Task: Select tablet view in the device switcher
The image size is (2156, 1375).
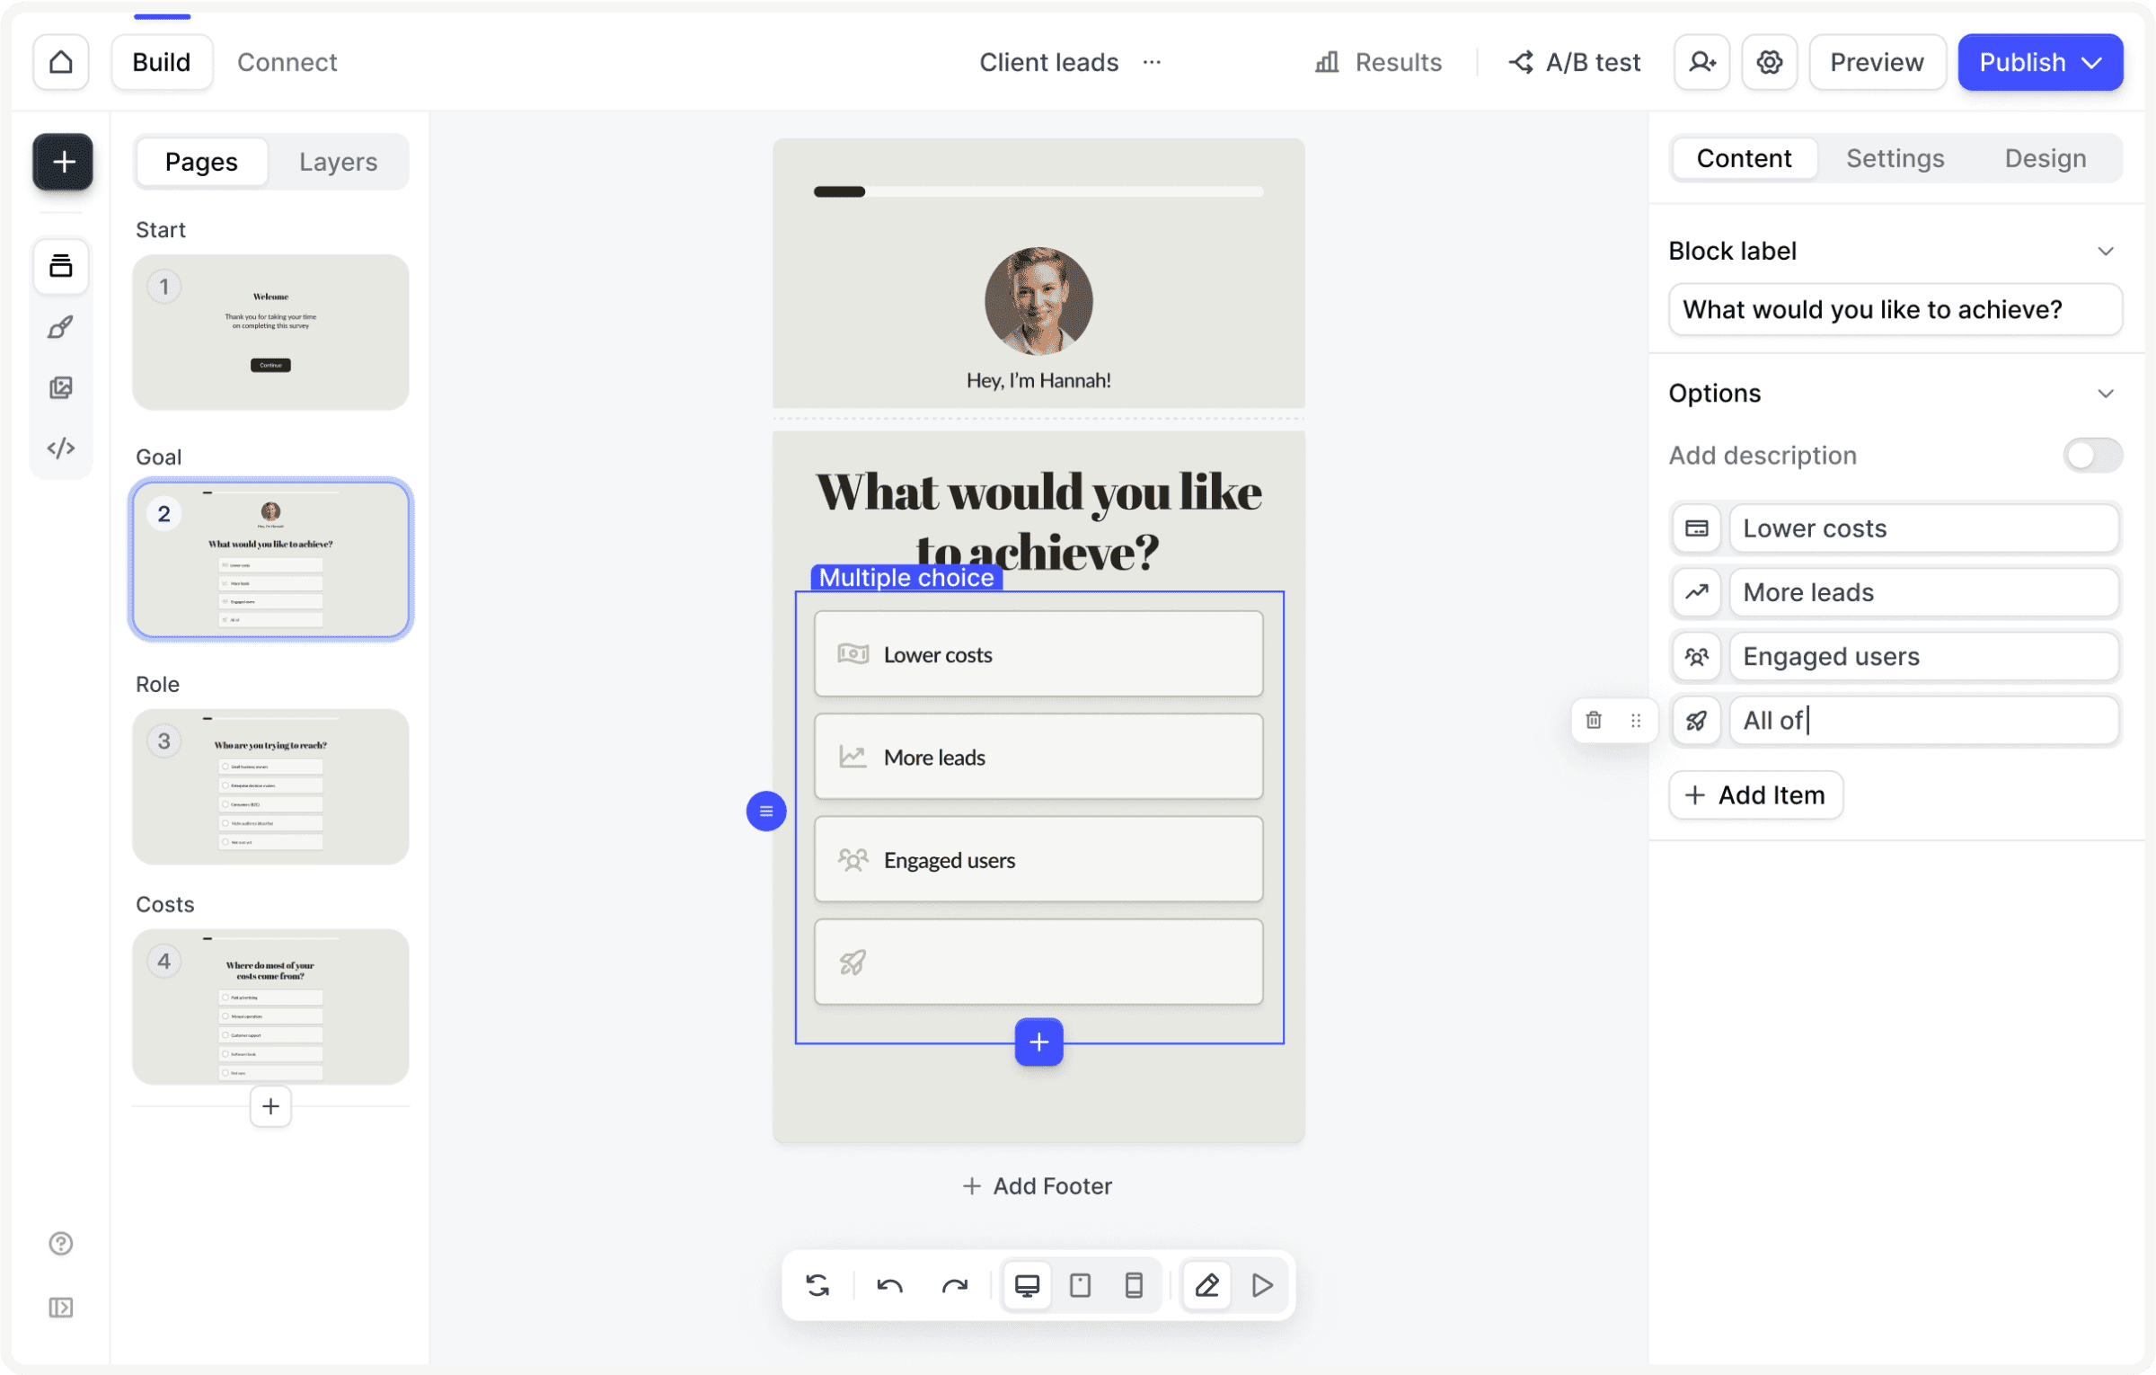Action: pos(1081,1285)
